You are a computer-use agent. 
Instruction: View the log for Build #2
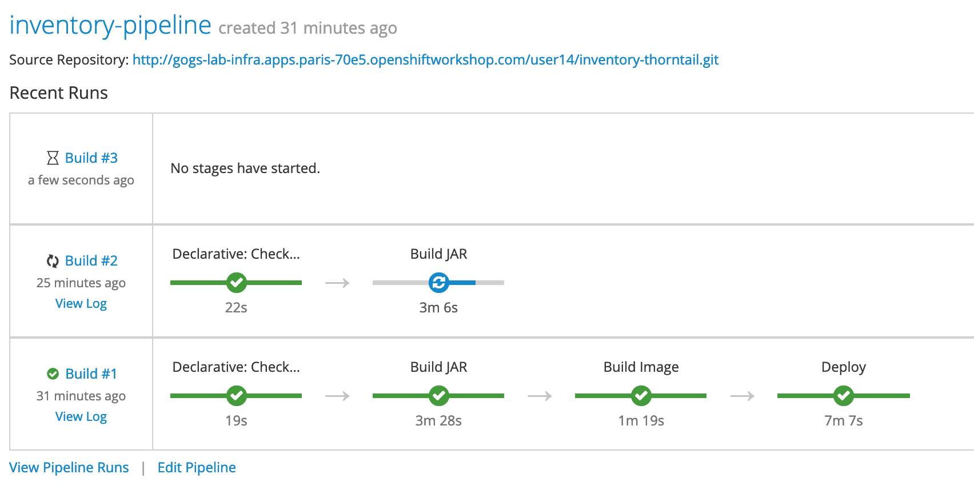(81, 304)
